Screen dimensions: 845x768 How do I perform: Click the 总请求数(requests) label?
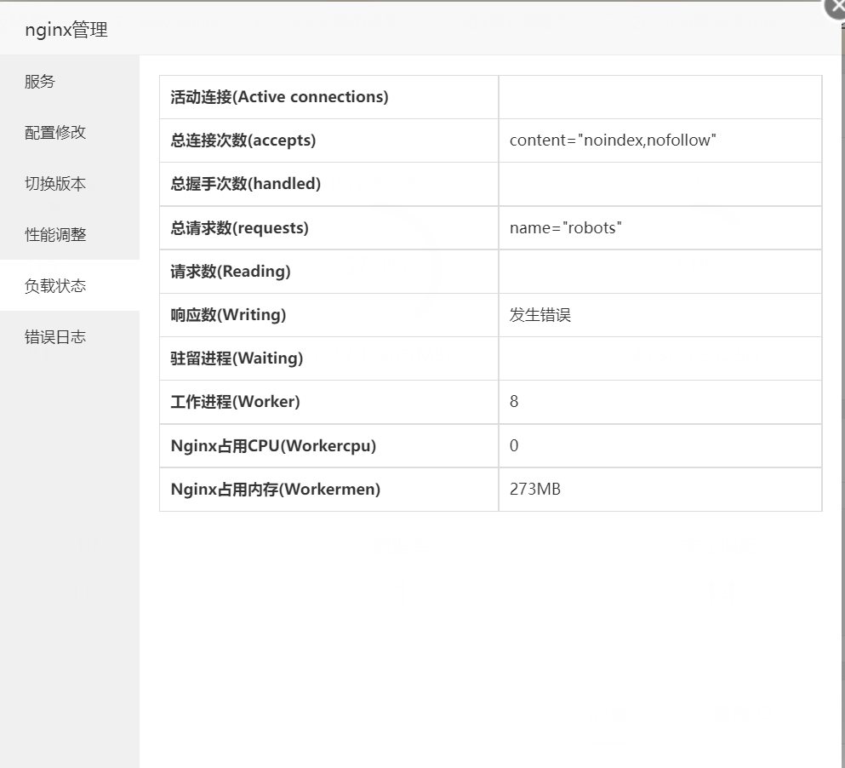pos(239,228)
